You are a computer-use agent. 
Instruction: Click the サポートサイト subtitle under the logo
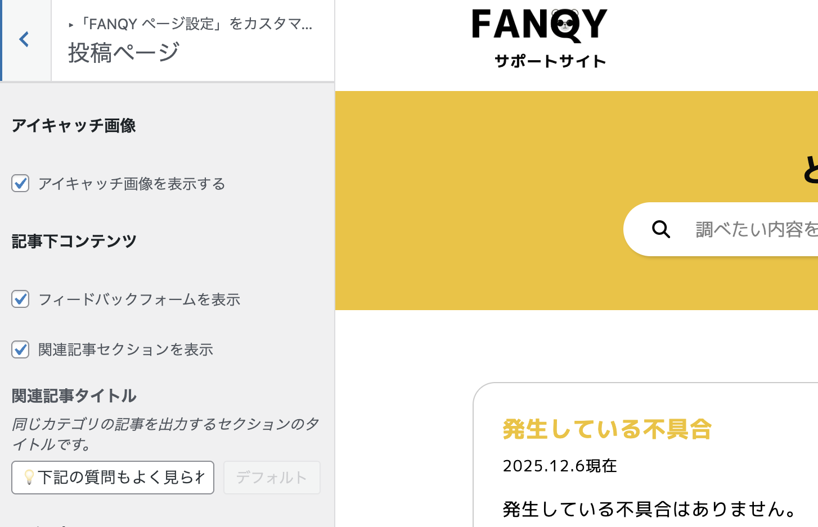[550, 61]
